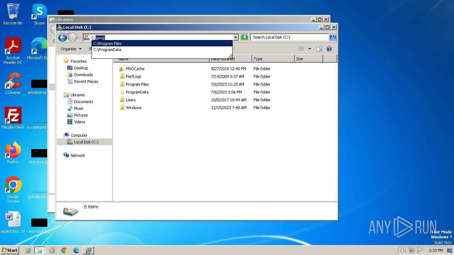
Task: Click the 12/15/2023 7:48 AM date cell
Action: [x=229, y=108]
